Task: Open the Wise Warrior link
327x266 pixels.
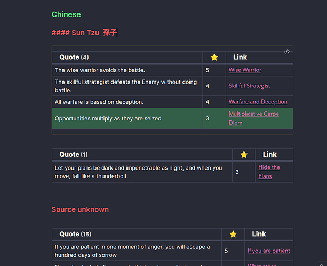Action: [x=245, y=70]
